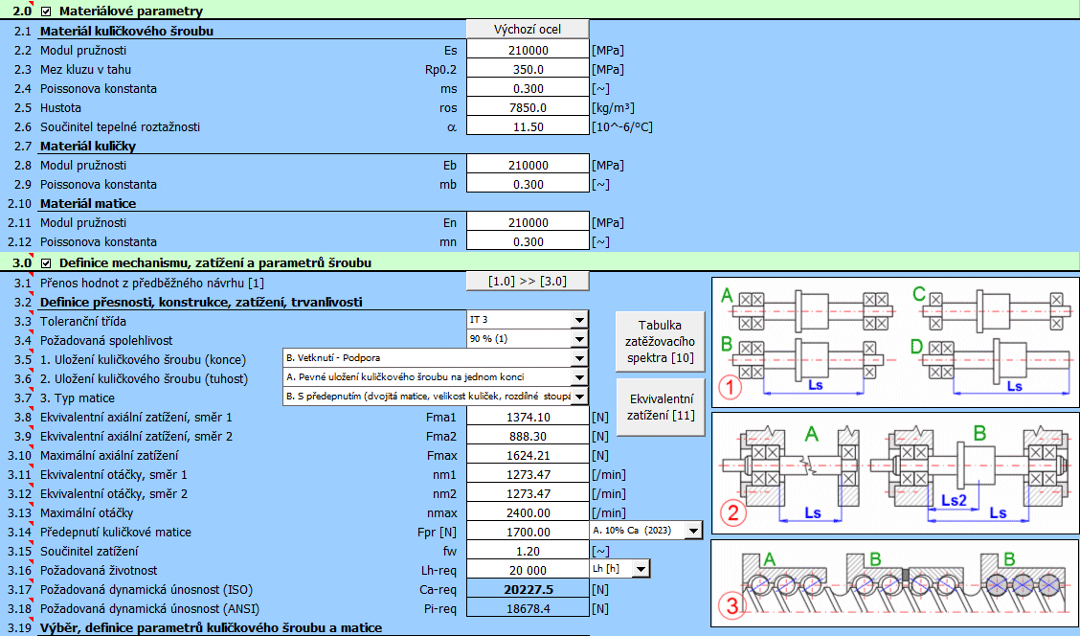Select Poissonova konstanta mn field
The height and width of the screenshot is (636, 1080).
[529, 242]
